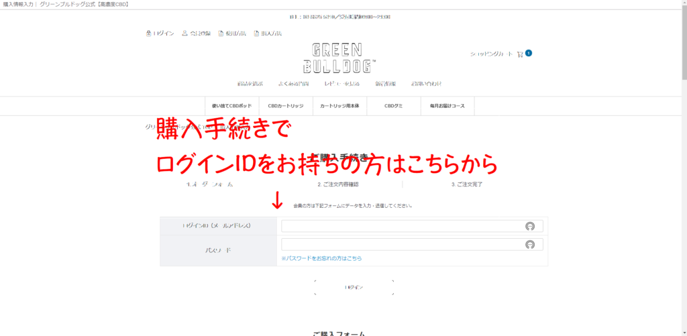Click the headset icon in password field
The height and width of the screenshot is (336, 687).
tap(530, 244)
